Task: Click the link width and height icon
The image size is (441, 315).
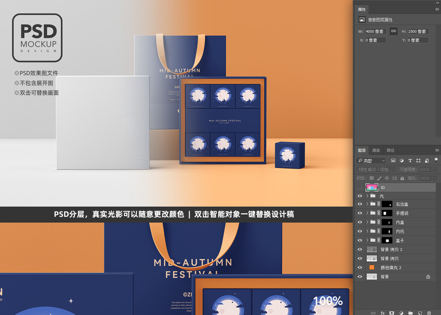Action: pyautogui.click(x=393, y=31)
